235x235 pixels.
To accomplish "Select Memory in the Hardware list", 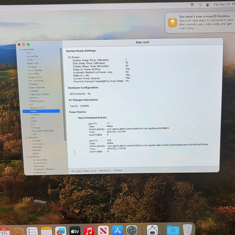I will coord(33,98).
